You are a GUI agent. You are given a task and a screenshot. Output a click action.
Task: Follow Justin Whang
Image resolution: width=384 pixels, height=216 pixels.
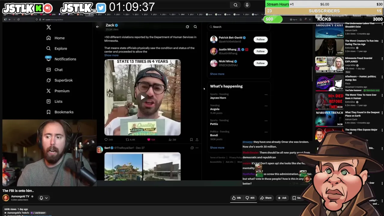(x=260, y=51)
